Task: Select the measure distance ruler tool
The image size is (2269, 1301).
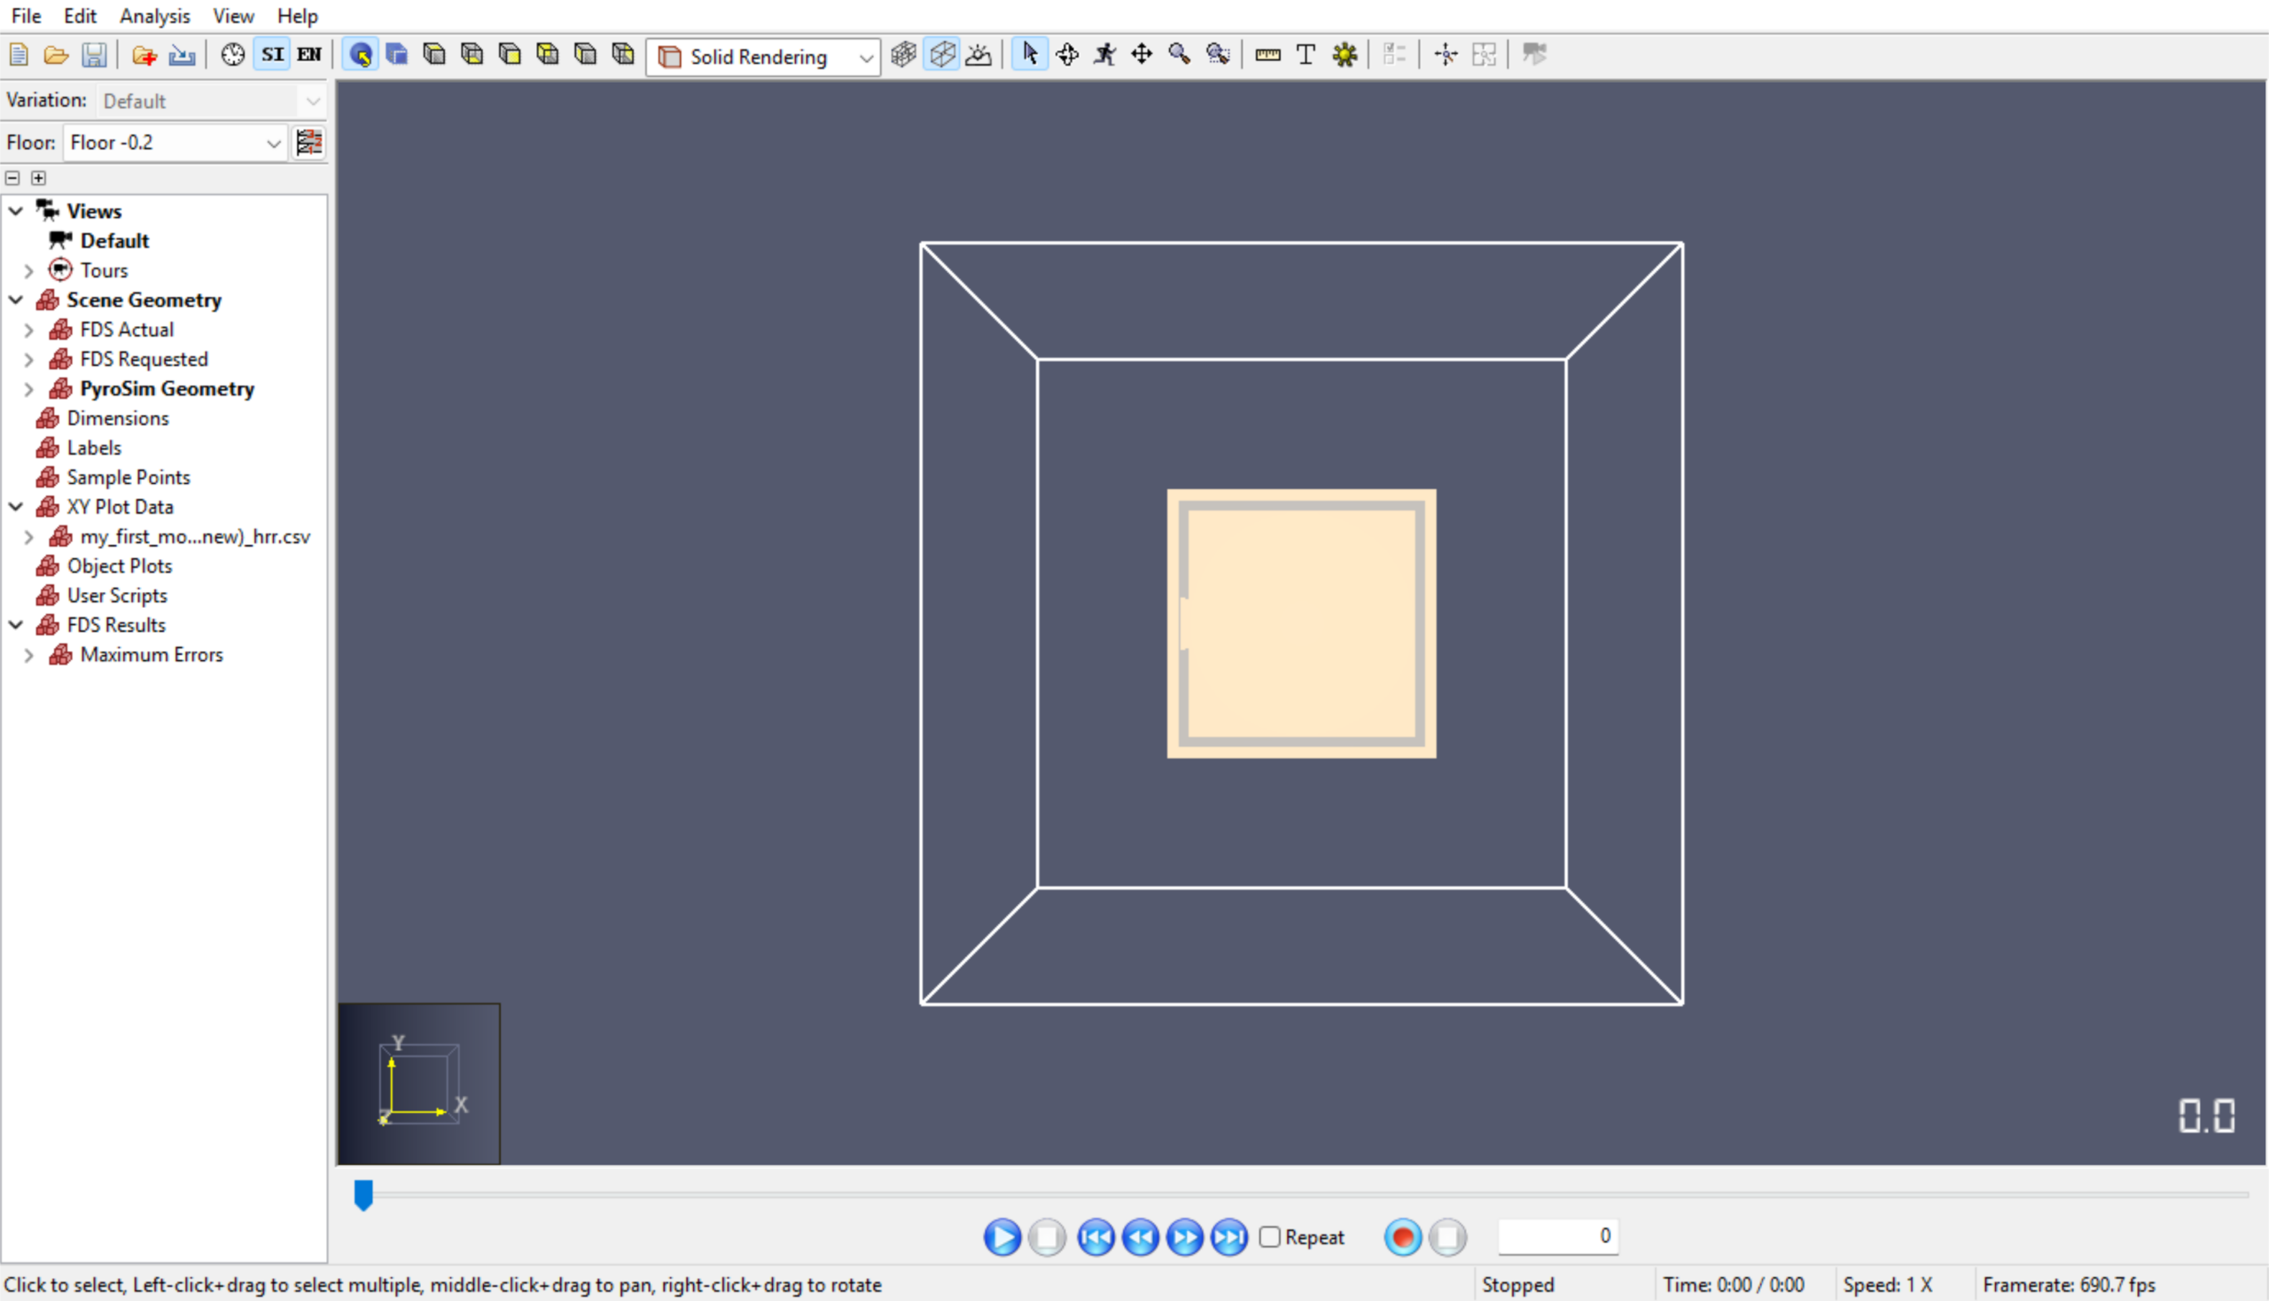Action: [1267, 56]
